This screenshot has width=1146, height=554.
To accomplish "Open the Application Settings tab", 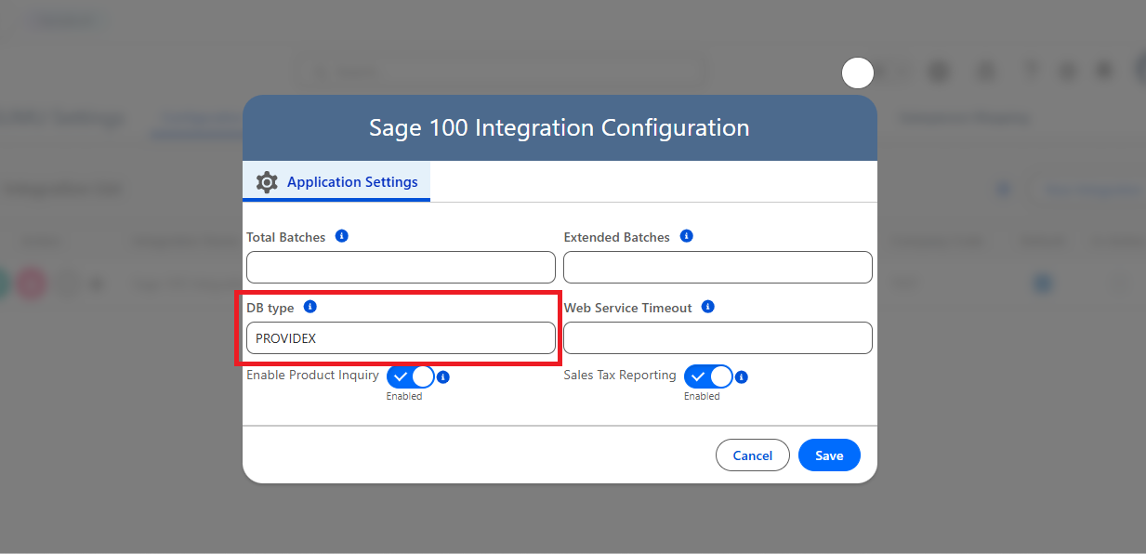I will [x=336, y=182].
